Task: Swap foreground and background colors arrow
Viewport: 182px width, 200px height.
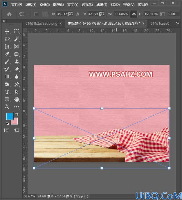Action: click(17, 114)
